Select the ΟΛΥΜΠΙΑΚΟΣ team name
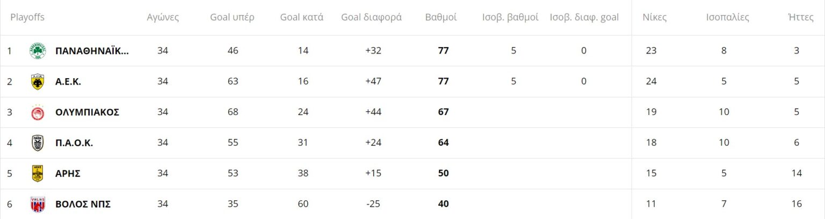 (87, 112)
